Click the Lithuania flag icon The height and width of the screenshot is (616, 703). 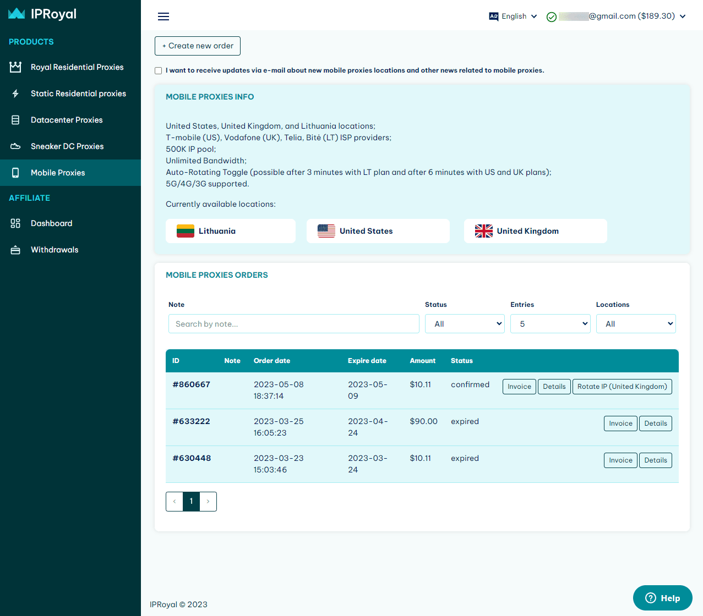click(x=186, y=231)
